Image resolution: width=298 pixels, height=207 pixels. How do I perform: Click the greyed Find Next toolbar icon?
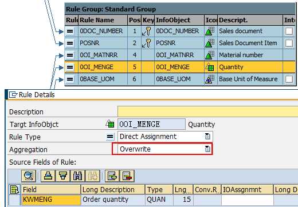click(93, 176)
